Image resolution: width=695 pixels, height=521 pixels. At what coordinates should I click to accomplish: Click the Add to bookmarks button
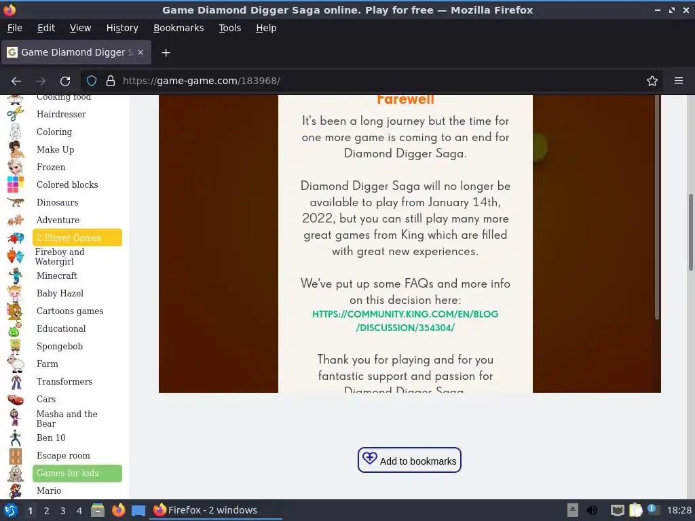coord(409,460)
